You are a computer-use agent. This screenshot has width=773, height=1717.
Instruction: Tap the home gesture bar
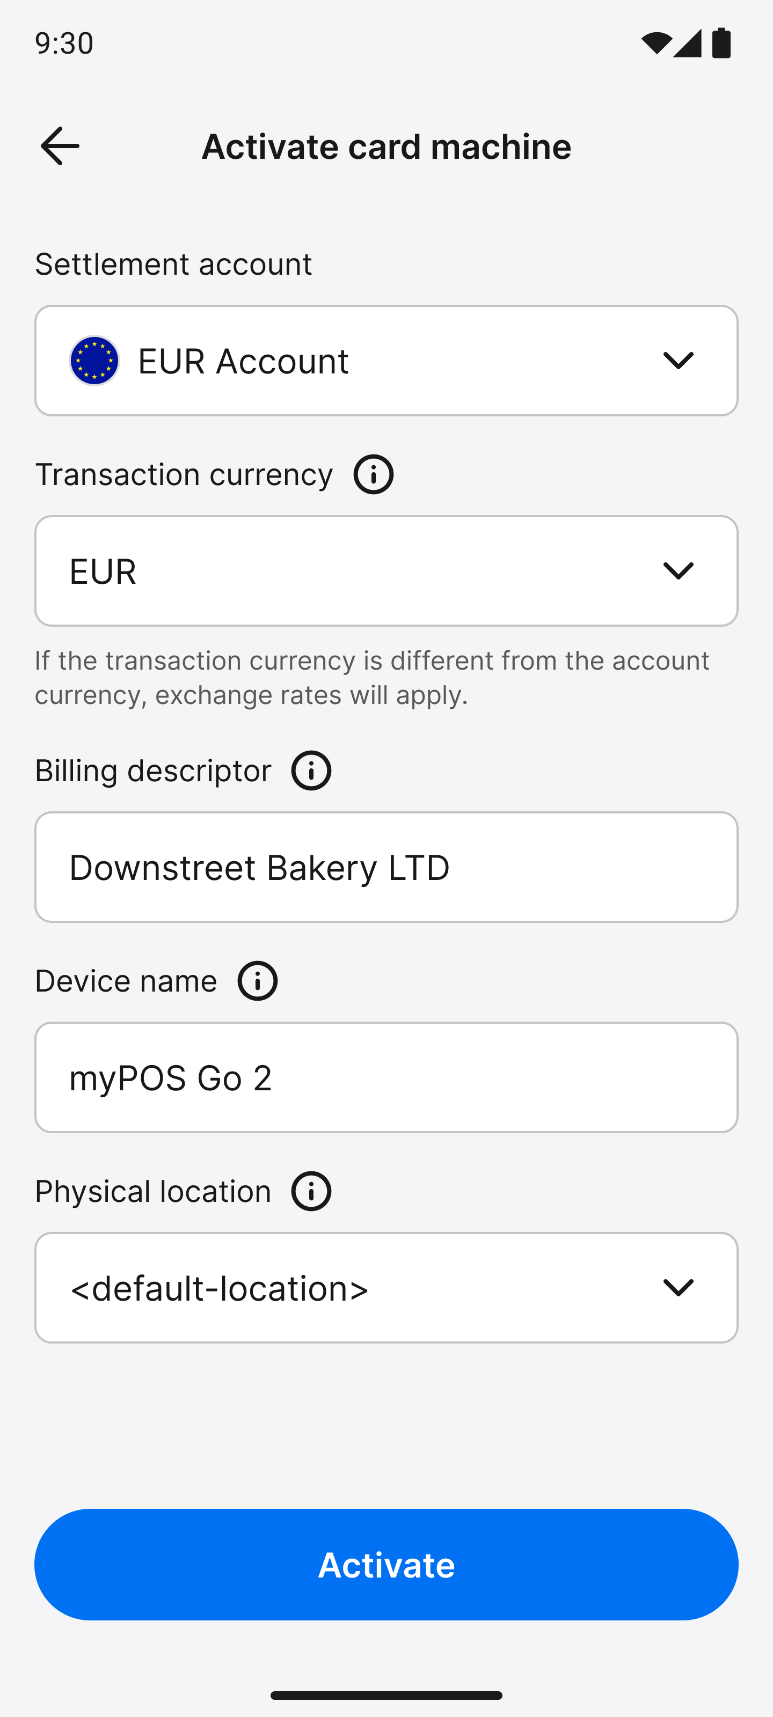coord(386,1695)
